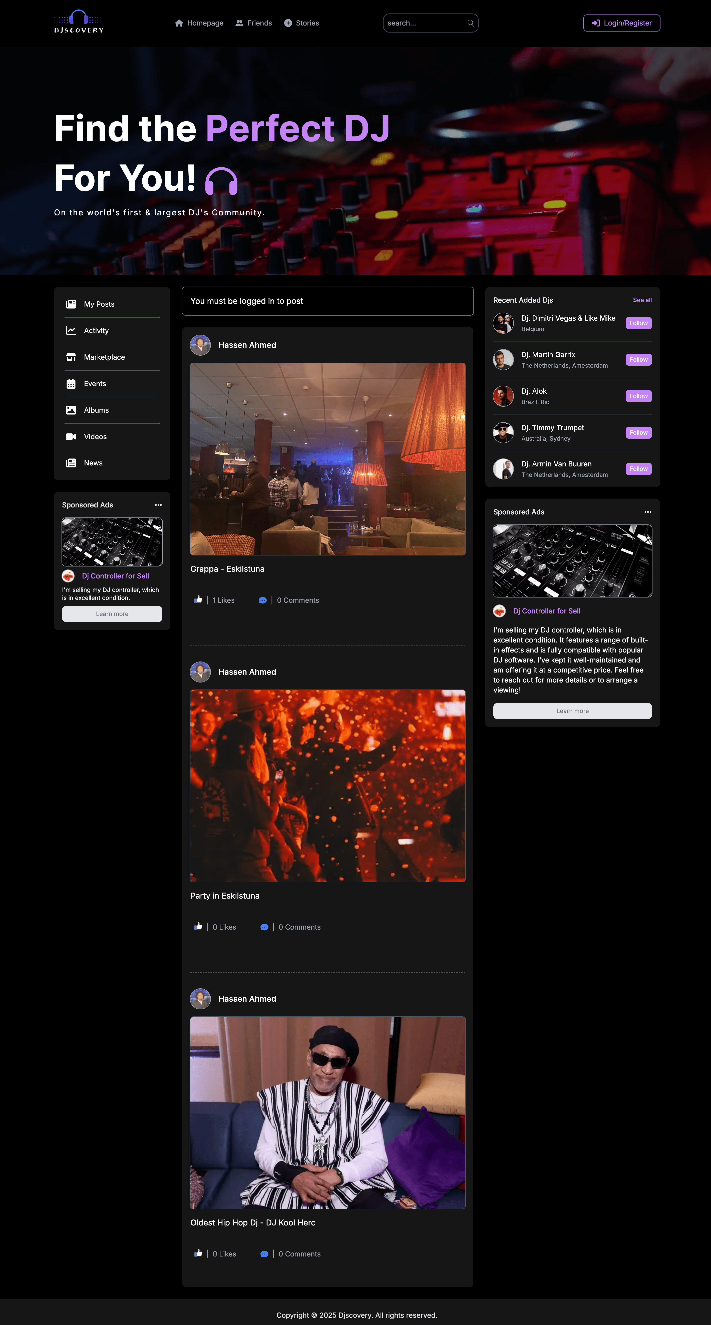Viewport: 711px width, 1325px height.
Task: Follow Dj. Martin Garrix
Action: [638, 360]
